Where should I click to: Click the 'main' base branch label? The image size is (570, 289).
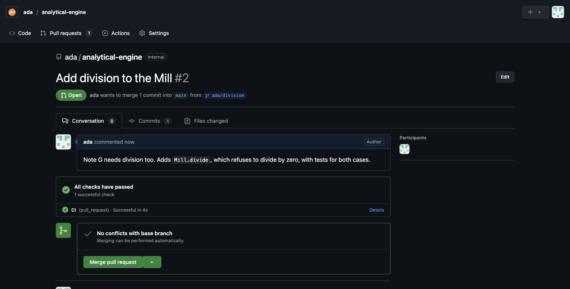click(181, 95)
